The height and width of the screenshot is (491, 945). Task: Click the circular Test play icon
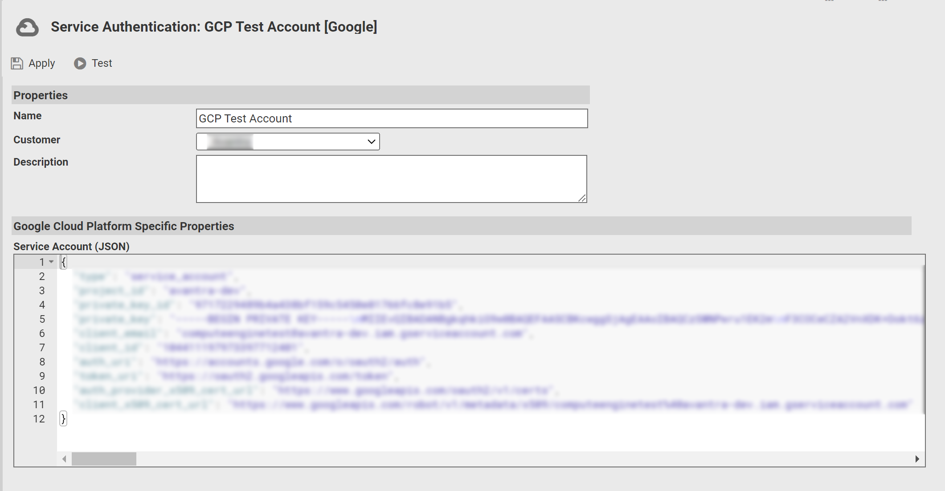pyautogui.click(x=80, y=63)
